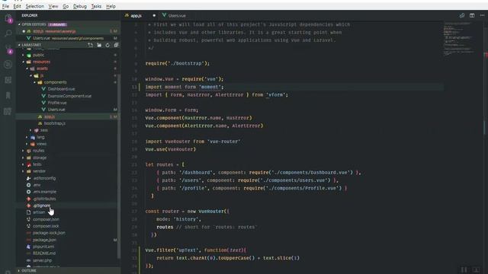Open the Help menu
Screen dimensions: 488x274
pos(111,6)
